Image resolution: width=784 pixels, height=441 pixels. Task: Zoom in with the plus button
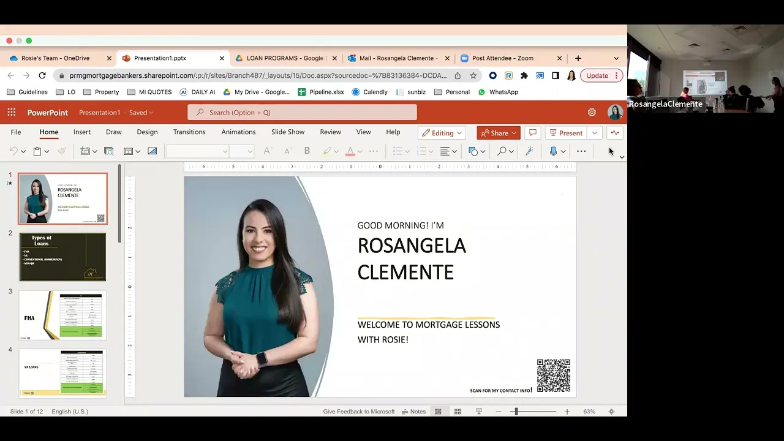click(x=567, y=412)
